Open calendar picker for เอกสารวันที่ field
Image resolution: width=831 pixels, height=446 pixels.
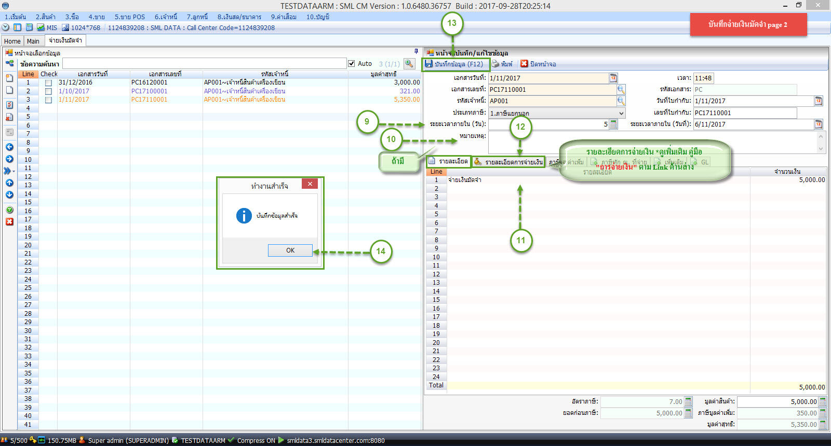[x=613, y=78]
